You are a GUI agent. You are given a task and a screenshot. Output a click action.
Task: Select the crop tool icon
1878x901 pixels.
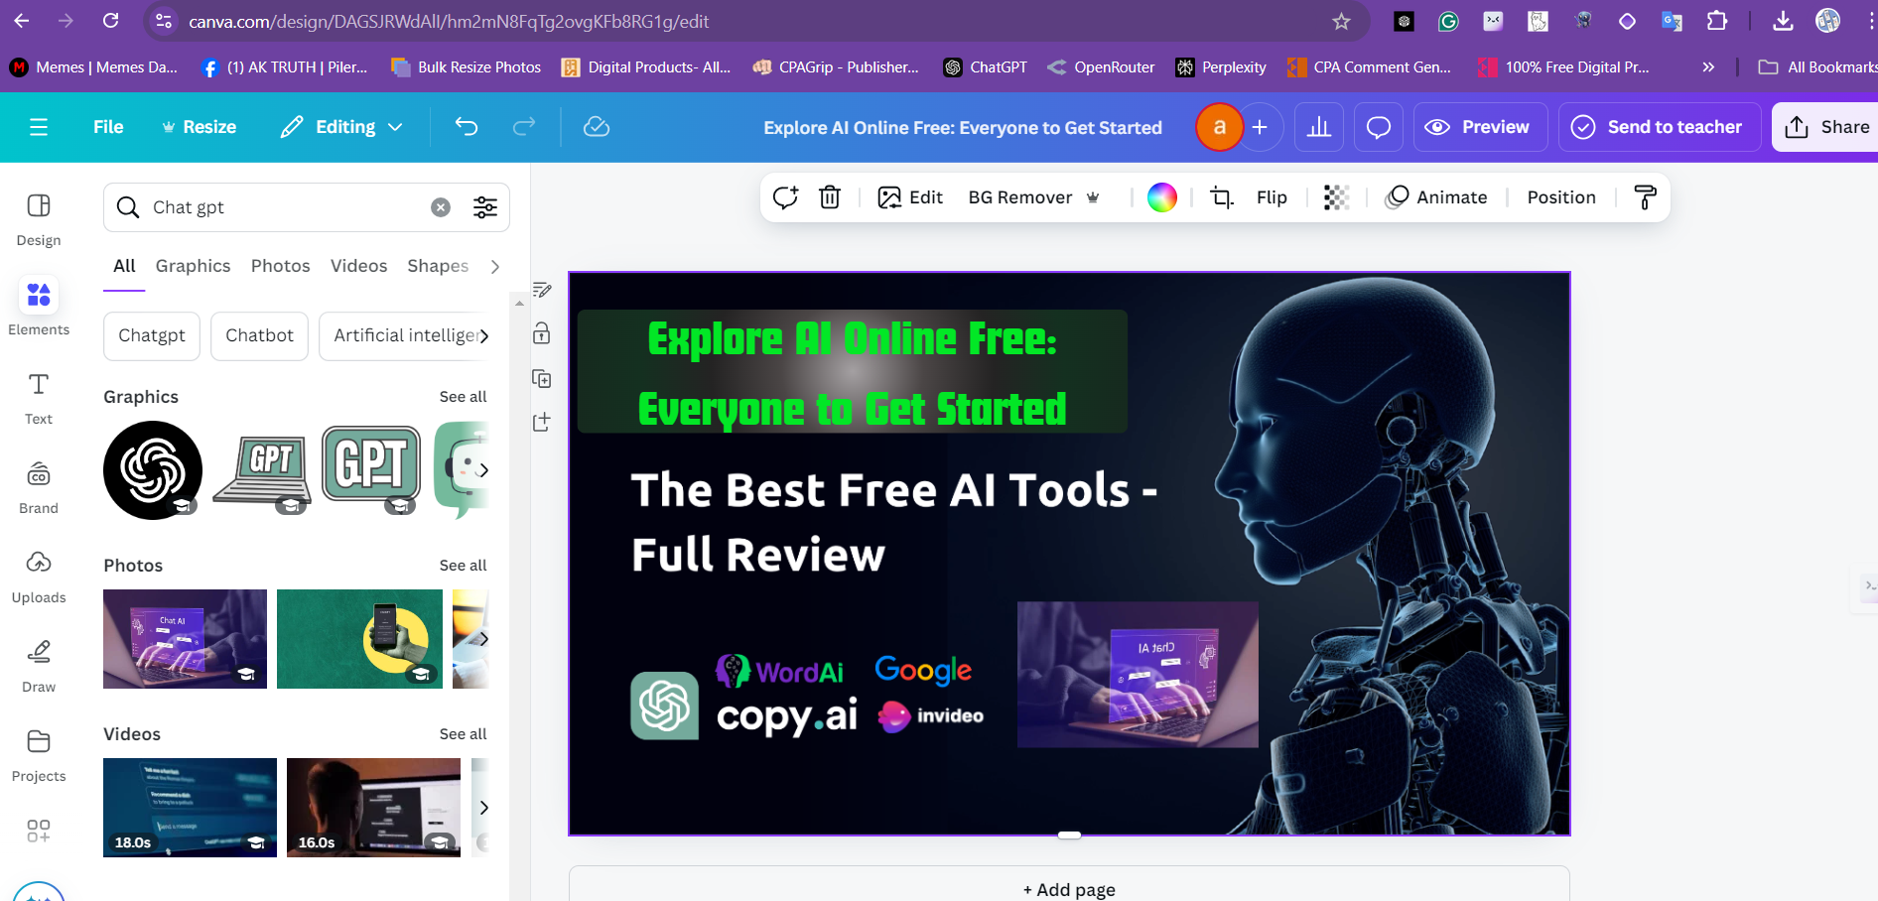pyautogui.click(x=1222, y=197)
